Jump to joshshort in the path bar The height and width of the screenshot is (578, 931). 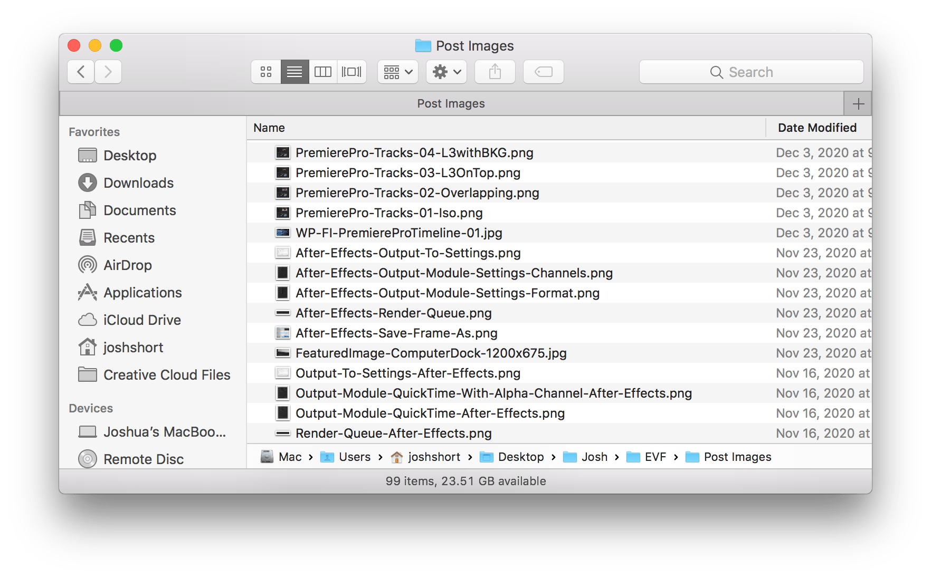[x=425, y=457]
